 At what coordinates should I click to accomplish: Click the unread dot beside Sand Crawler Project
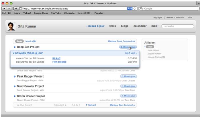(x=15, y=86)
